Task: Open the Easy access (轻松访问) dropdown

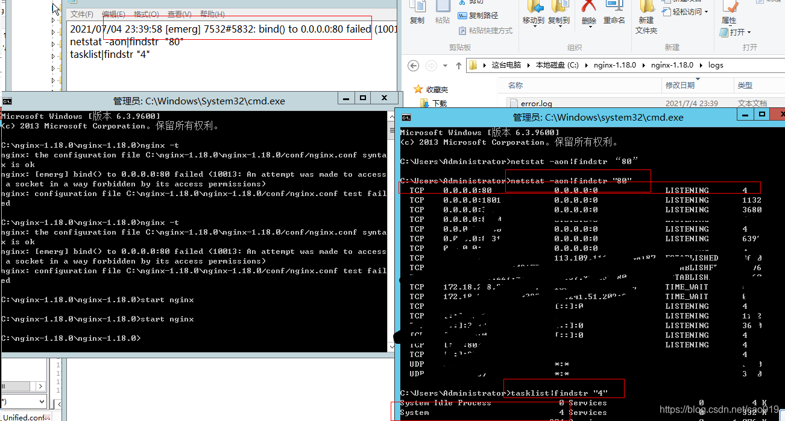Action: [686, 11]
